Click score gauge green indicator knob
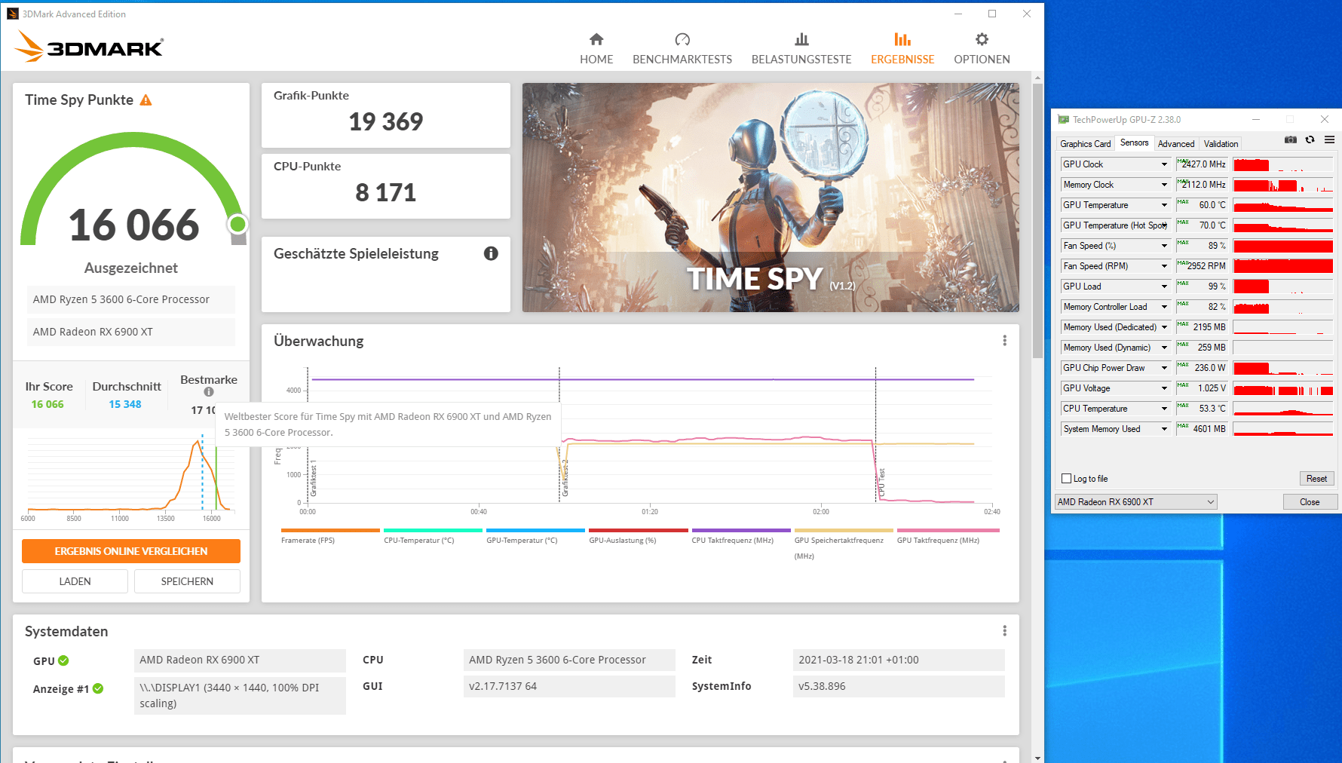Image resolution: width=1342 pixels, height=763 pixels. [x=237, y=224]
